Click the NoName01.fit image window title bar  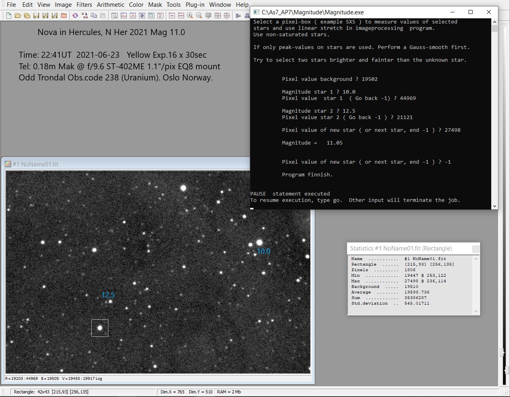coord(120,164)
